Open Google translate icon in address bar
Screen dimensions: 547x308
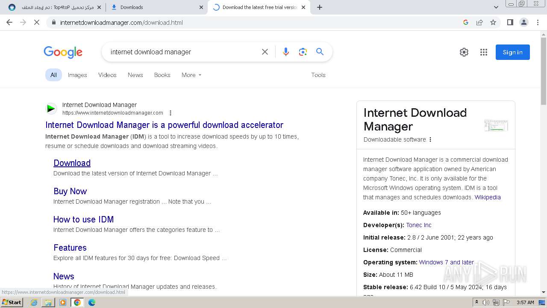(466, 22)
